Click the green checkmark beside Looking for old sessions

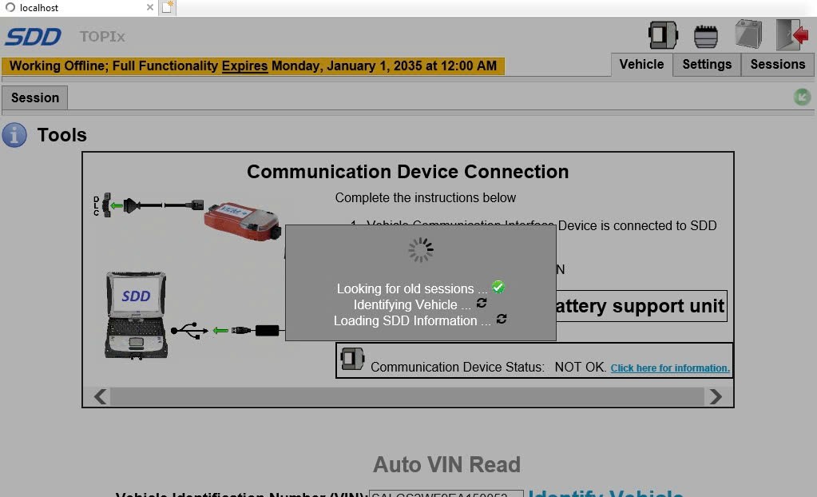[x=498, y=286]
